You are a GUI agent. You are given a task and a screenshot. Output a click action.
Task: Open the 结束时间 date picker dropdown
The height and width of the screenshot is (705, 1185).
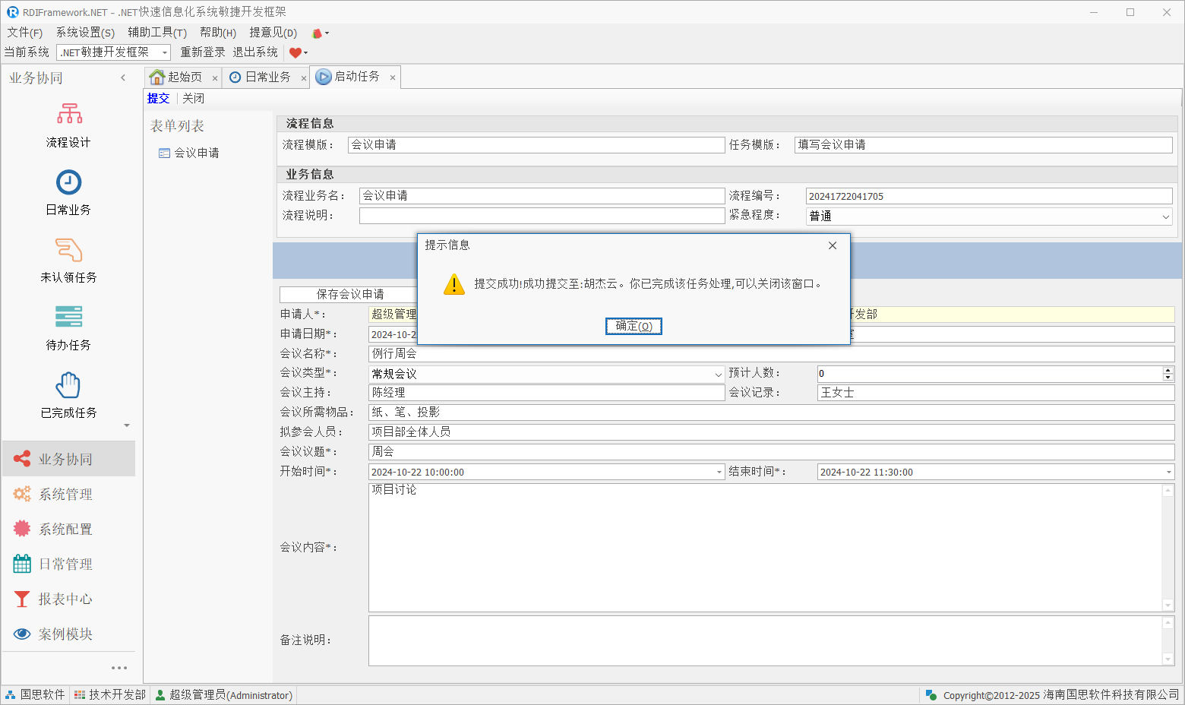point(1168,472)
